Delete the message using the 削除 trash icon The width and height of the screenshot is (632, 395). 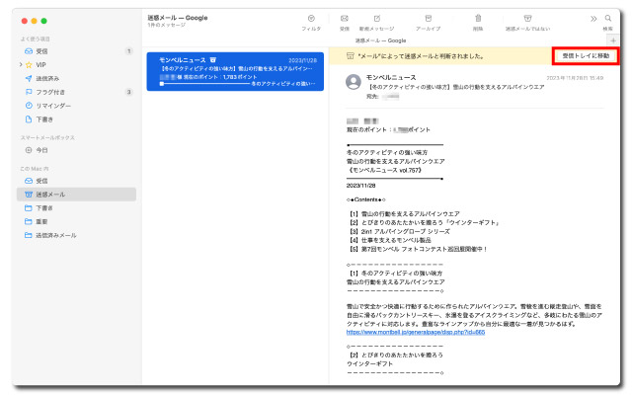[x=478, y=19]
